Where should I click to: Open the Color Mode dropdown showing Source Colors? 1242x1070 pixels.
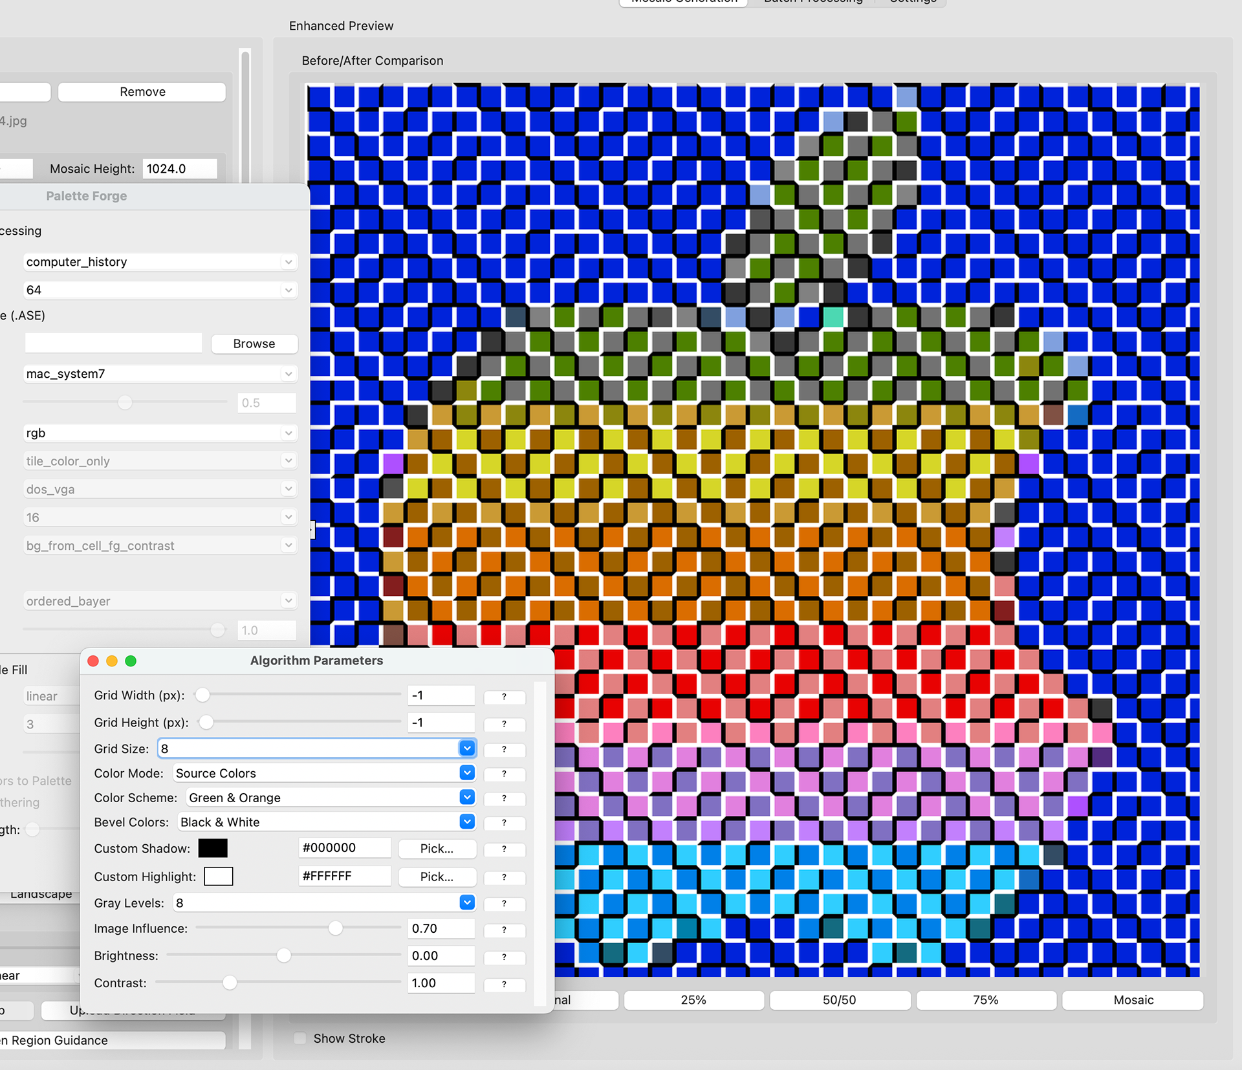[x=466, y=772]
